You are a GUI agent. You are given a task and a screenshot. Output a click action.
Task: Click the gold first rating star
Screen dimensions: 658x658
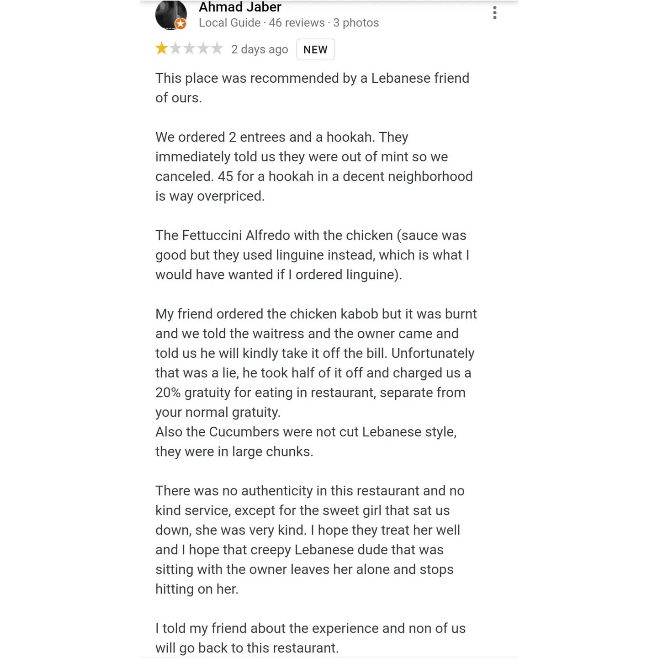pyautogui.click(x=162, y=48)
